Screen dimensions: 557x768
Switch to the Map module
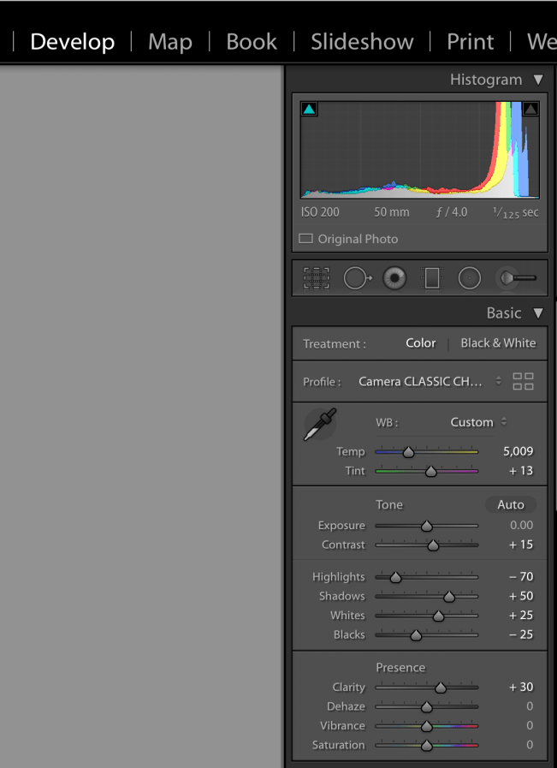click(170, 42)
